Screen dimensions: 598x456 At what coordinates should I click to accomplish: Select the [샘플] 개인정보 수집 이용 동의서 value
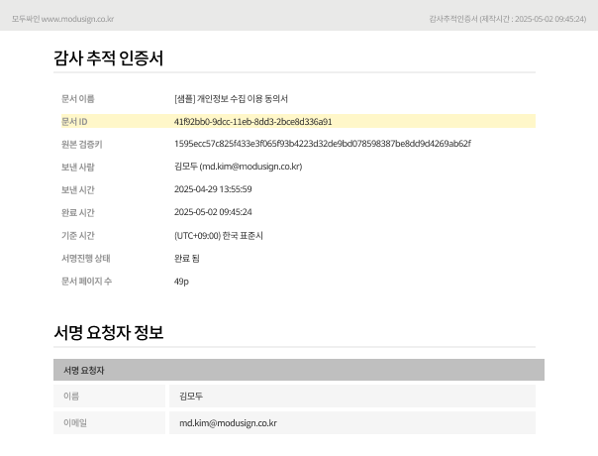[x=231, y=99]
